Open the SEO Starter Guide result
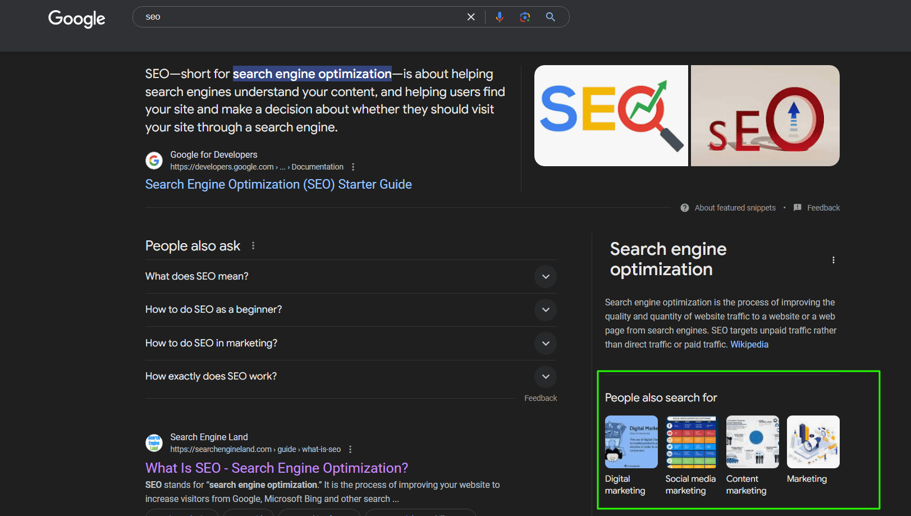The width and height of the screenshot is (911, 516). [x=278, y=184]
